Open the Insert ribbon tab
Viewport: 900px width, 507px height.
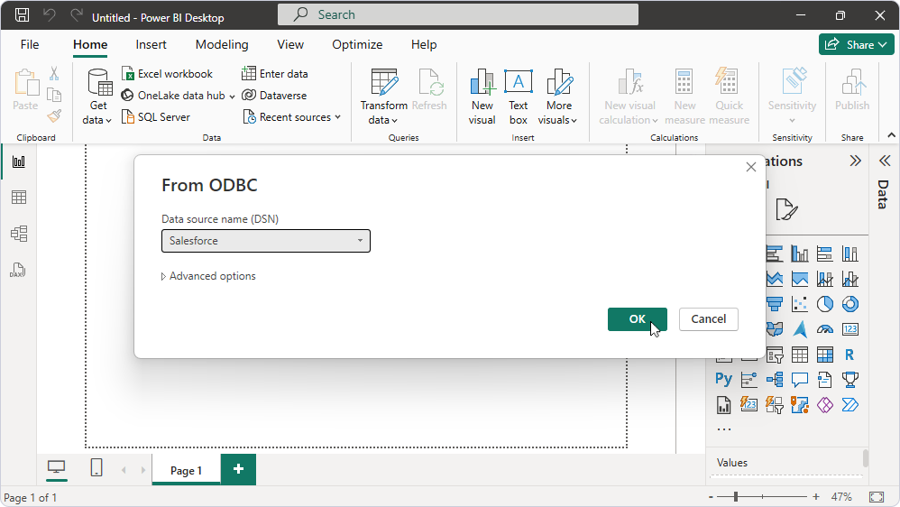tap(151, 45)
